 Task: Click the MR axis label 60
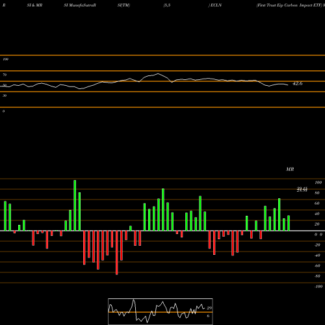(317, 203)
